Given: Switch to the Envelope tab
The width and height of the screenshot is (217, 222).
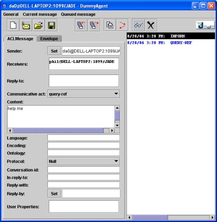Looking at the screenshot, I should pyautogui.click(x=49, y=39).
